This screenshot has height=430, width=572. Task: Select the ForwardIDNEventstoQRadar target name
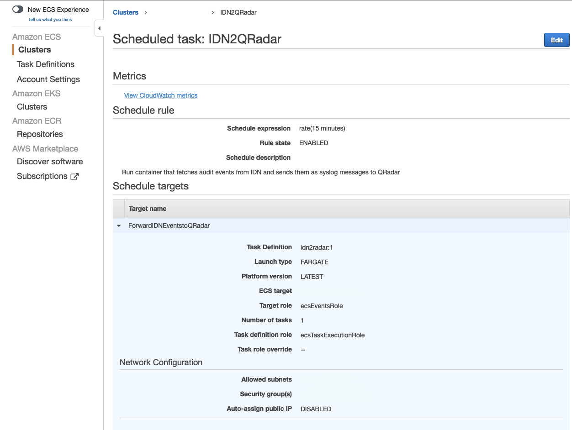pos(169,225)
